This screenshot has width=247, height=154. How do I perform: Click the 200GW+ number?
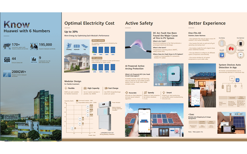tap(19, 72)
